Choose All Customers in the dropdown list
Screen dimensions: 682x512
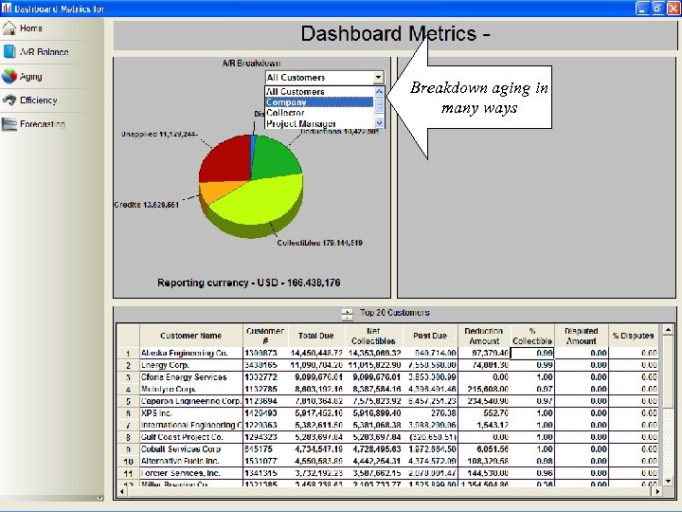click(319, 91)
